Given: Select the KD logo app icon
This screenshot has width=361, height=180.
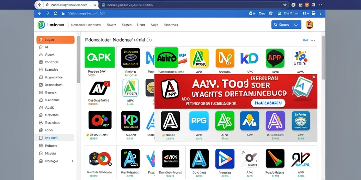Looking at the screenshot, I should tap(249, 58).
